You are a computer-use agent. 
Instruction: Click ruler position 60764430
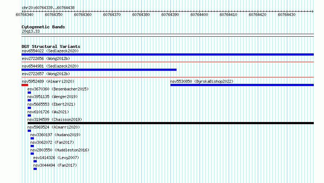(287, 15)
